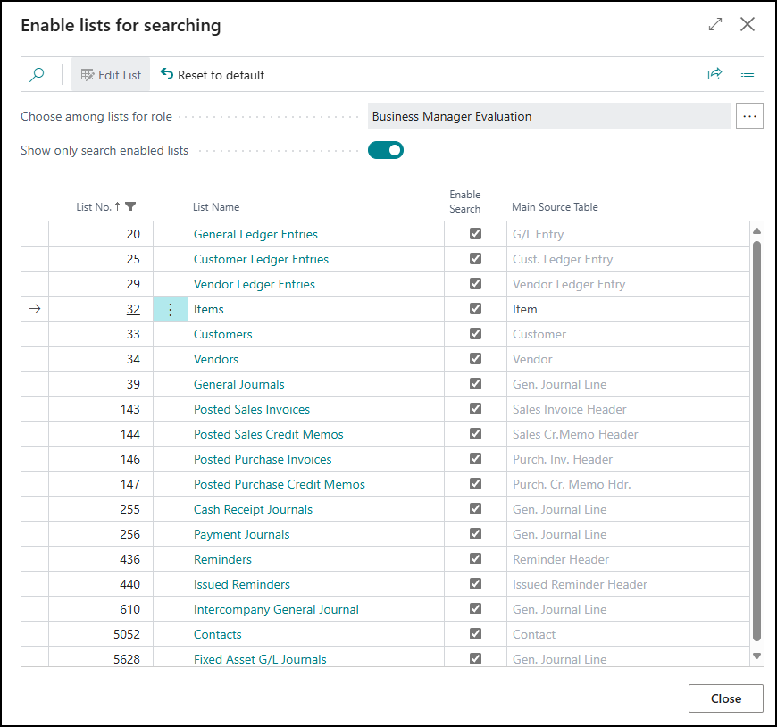Image resolution: width=777 pixels, height=727 pixels.
Task: Click the Enable Search column header
Action: point(464,202)
